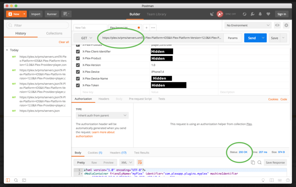Open the Code snippet link

284,99
